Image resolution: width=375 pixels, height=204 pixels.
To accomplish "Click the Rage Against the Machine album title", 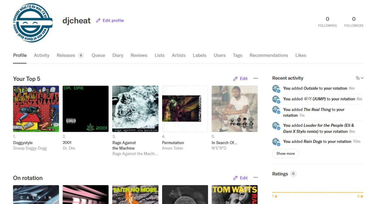I will [x=124, y=145].
